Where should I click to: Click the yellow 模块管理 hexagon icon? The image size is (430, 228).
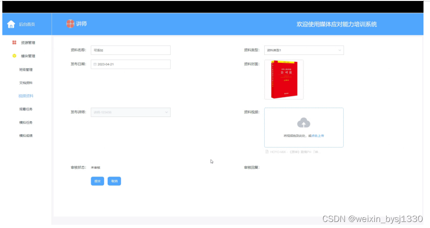[14, 56]
